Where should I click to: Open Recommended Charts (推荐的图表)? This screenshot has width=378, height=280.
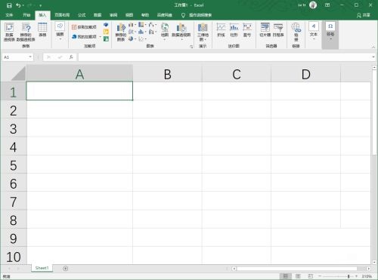121,32
